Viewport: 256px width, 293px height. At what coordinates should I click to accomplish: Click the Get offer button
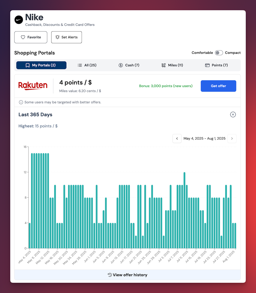tap(218, 86)
